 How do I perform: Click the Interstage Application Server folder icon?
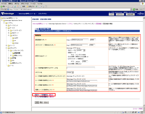4,21
